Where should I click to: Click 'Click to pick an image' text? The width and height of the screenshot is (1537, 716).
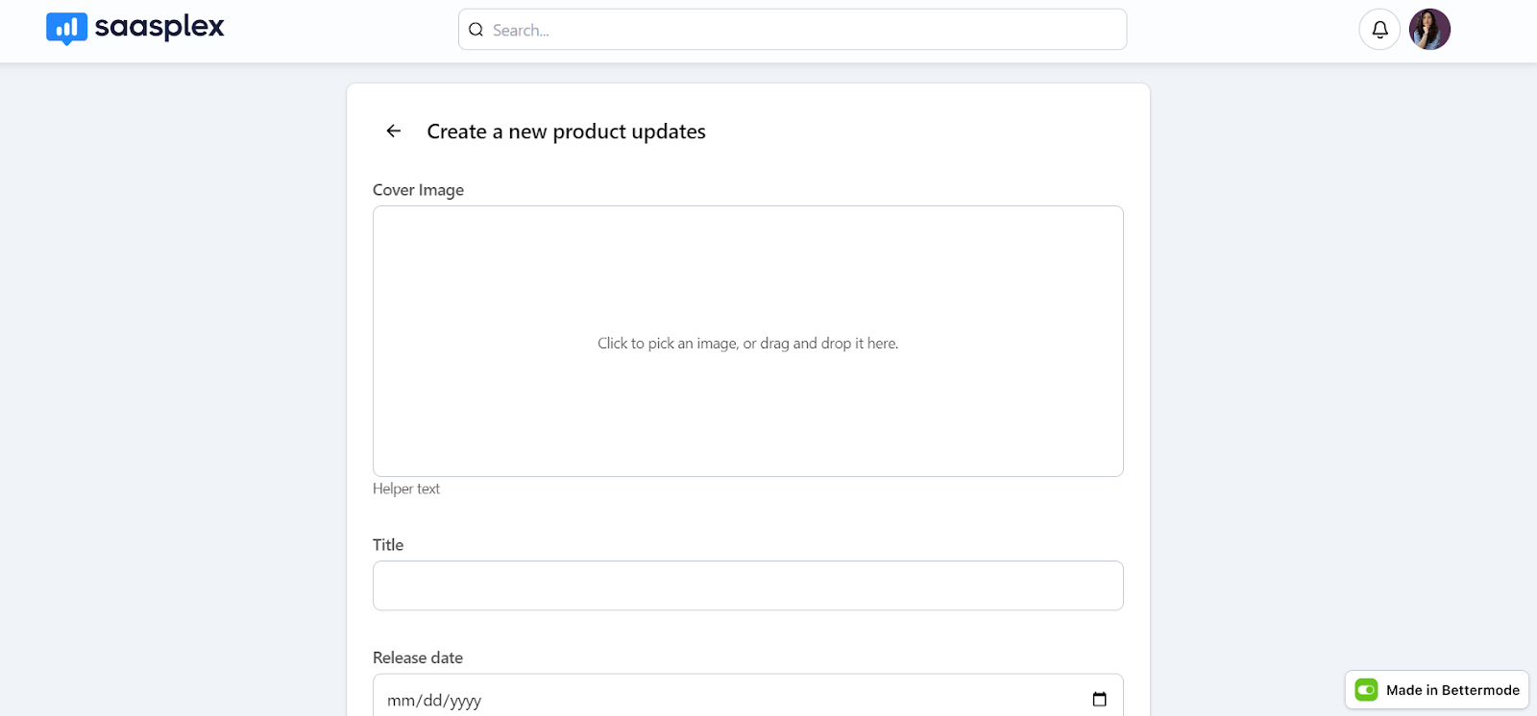(x=668, y=344)
